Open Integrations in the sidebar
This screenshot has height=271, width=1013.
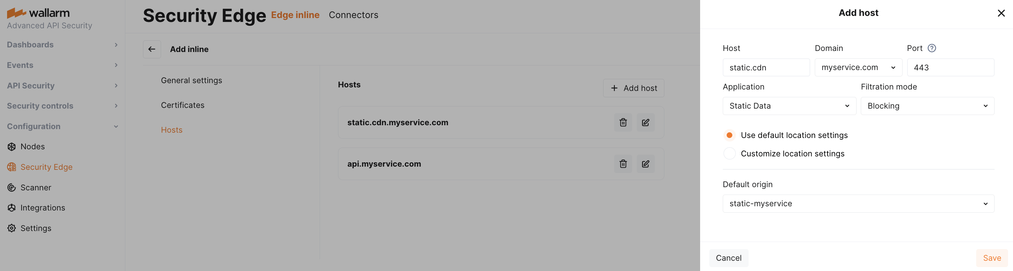43,208
